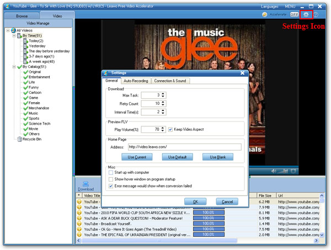Click the A week ago(48) file icon
This screenshot has width=331, height=250.
tap(25, 61)
